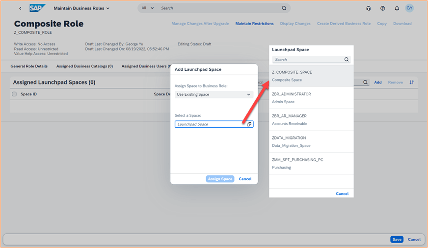The width and height of the screenshot is (428, 248).
Task: Open the notifications bell
Action: 397,8
